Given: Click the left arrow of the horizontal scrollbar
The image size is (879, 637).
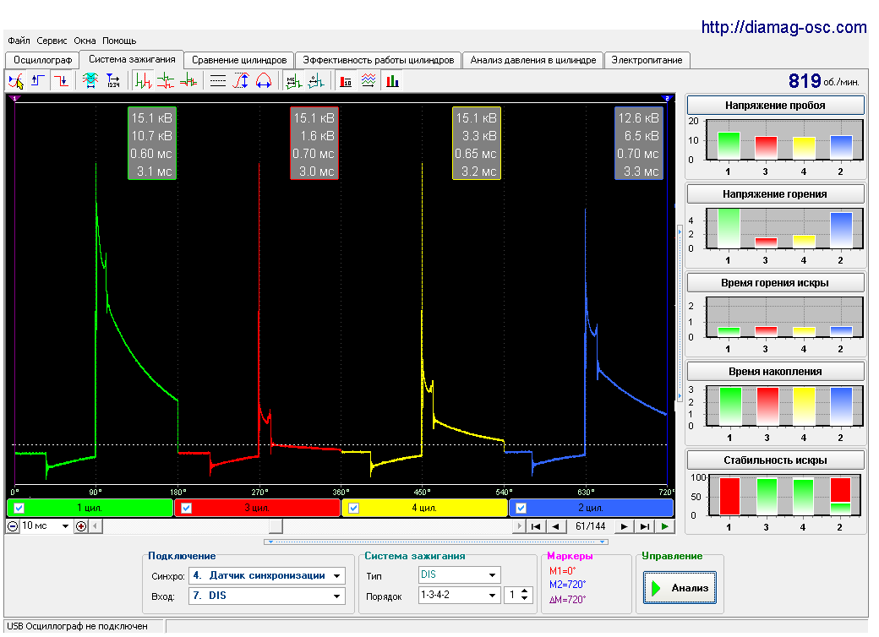Looking at the screenshot, I should tap(96, 526).
